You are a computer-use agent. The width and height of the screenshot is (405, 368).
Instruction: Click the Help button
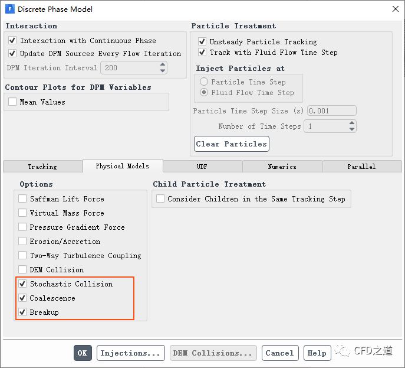click(317, 353)
